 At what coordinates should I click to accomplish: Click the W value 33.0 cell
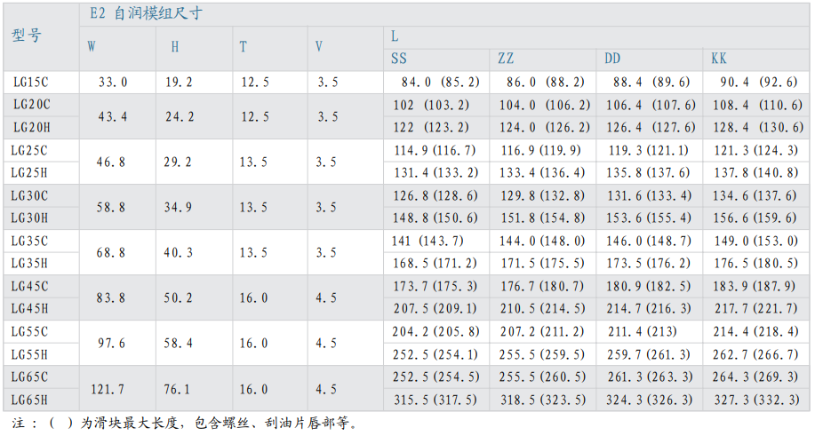click(x=113, y=82)
